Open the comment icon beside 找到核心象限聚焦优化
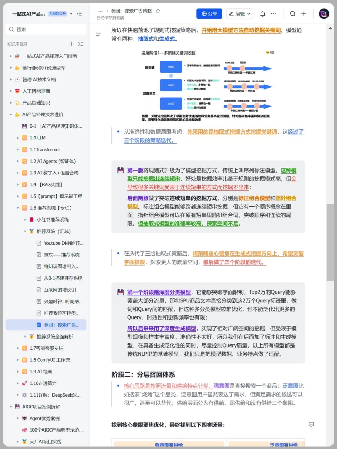337x449 pixels. coord(311,424)
